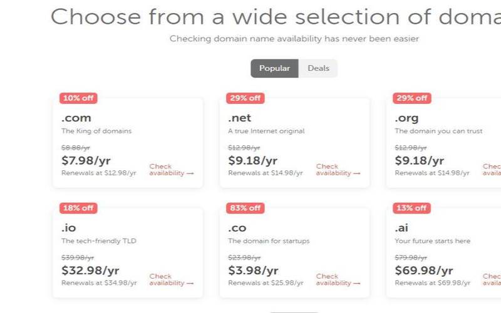This screenshot has width=501, height=313.
Task: Click the 13% off badge
Action: (x=411, y=208)
